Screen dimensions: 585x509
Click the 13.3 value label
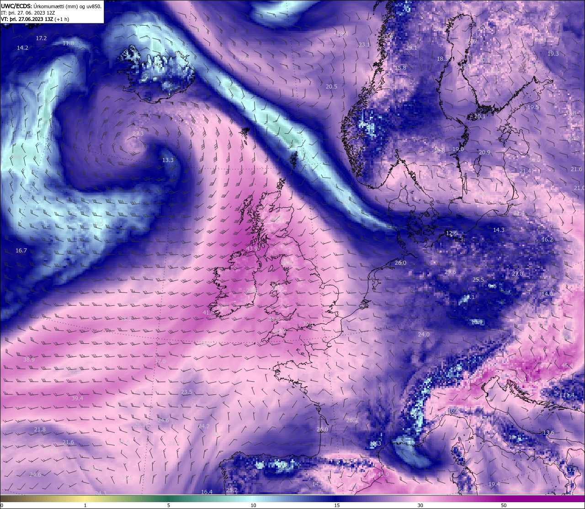click(168, 160)
